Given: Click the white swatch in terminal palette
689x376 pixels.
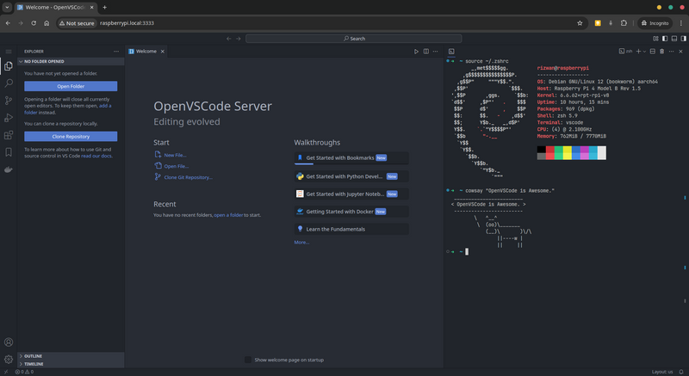Looking at the screenshot, I should [x=601, y=152].
